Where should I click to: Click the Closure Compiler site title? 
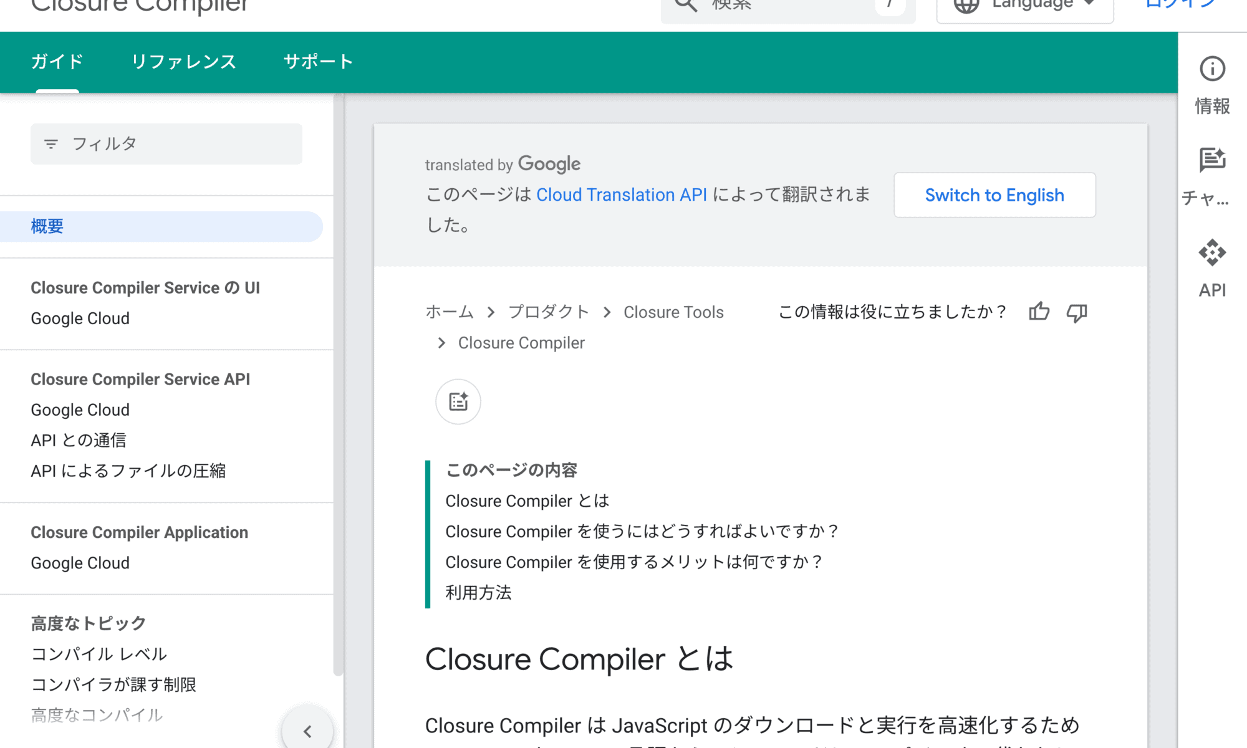tap(140, 6)
